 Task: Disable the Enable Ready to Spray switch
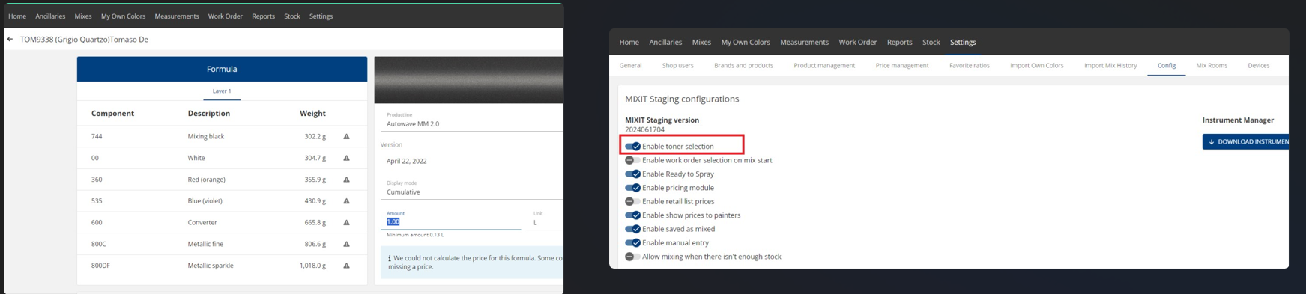[632, 174]
